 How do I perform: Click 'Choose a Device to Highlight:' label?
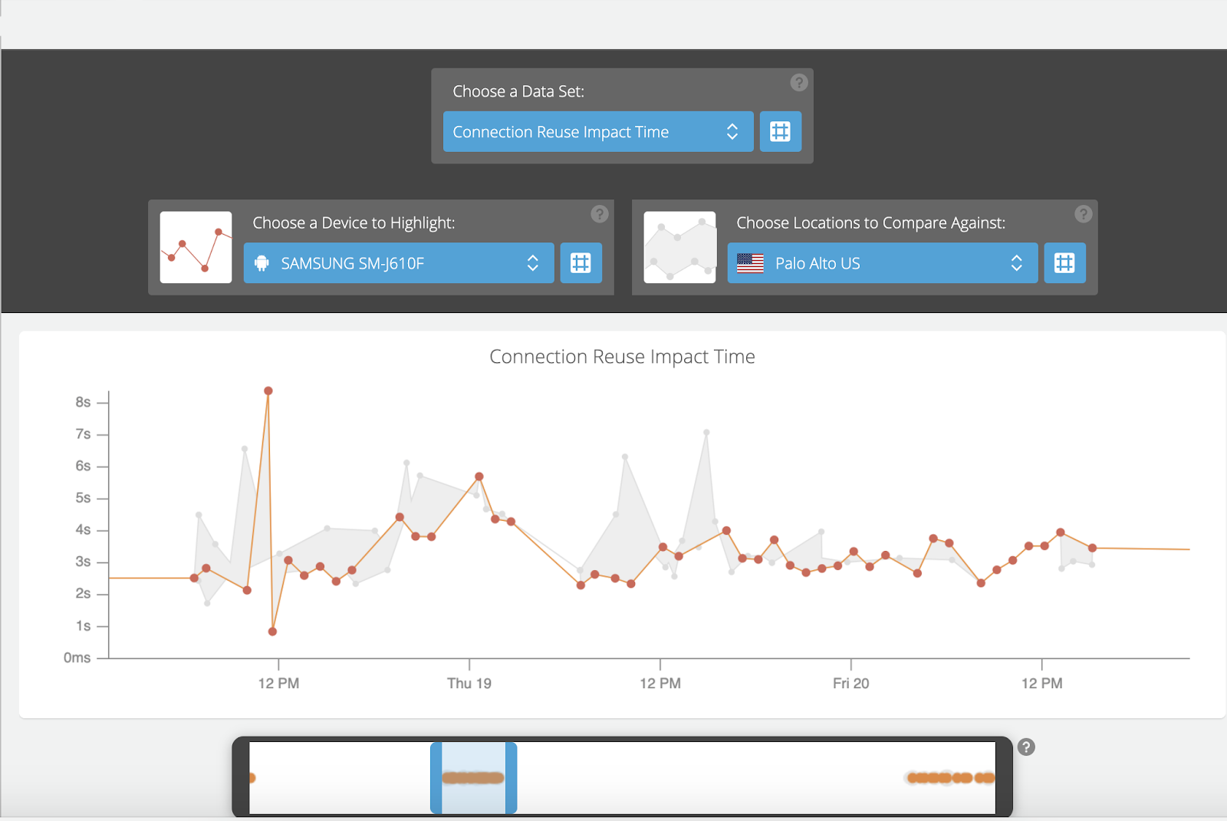click(x=354, y=223)
